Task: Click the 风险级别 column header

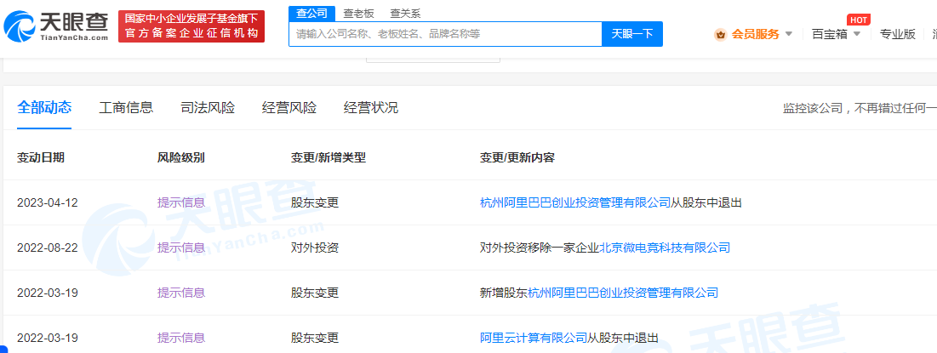Action: 181,157
